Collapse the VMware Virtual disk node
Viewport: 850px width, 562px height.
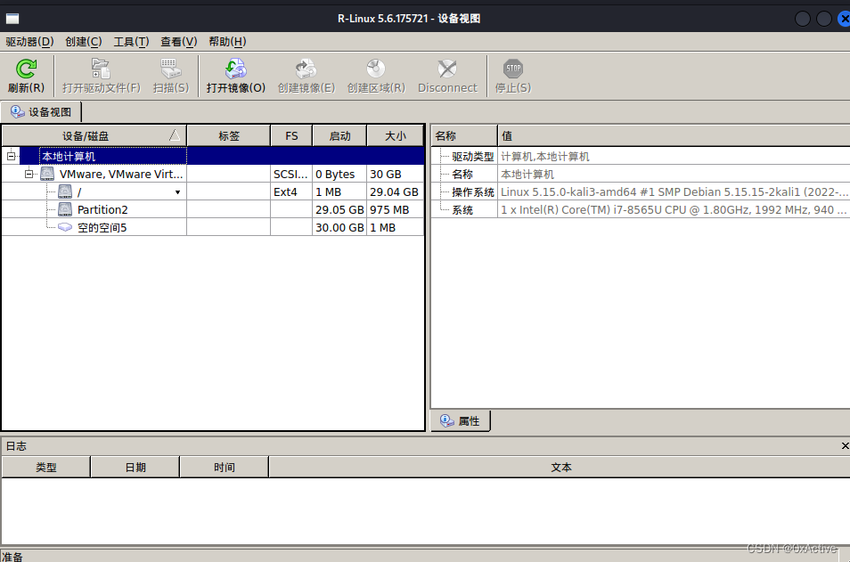29,174
